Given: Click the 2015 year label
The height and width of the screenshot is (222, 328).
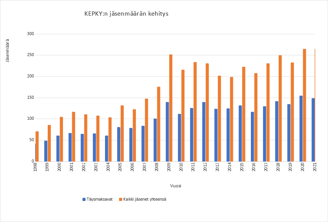Looking at the screenshot, I should 242,167.
